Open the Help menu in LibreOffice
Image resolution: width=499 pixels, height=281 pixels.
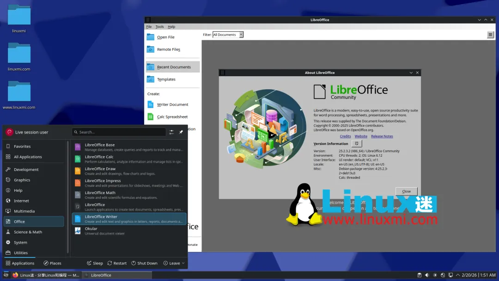tap(171, 27)
